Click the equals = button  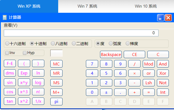coord(149,92)
